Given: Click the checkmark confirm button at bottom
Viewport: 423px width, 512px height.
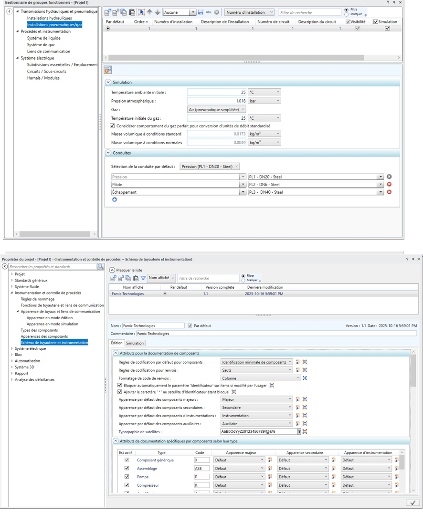Looking at the screenshot, I should coord(412,503).
